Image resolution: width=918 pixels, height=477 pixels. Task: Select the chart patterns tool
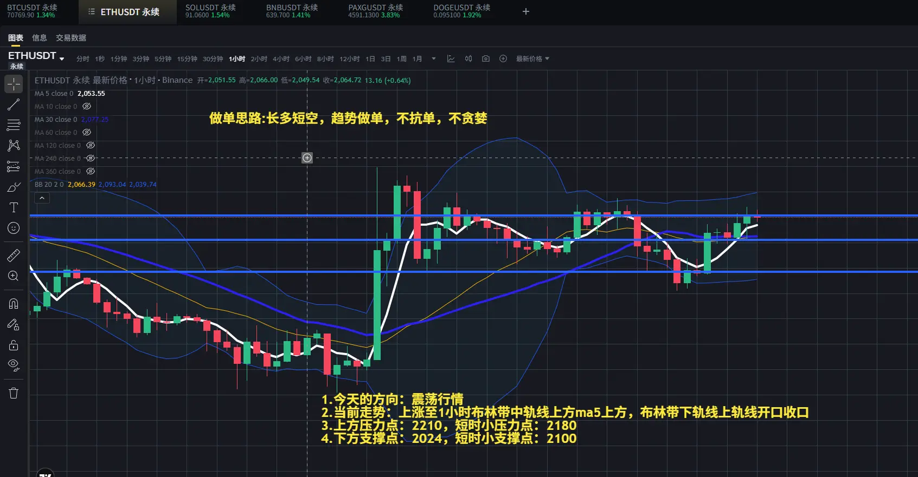pos(14,146)
